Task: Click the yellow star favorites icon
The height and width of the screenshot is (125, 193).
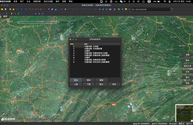Action: tap(14, 9)
